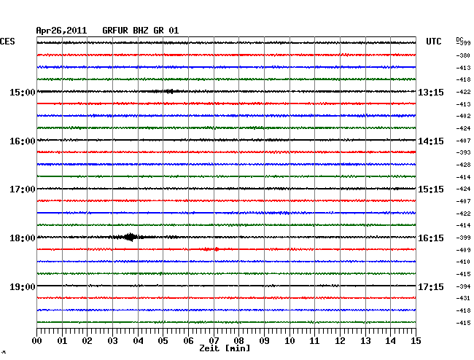The image size is (474, 360).
Task: Click the 00 minute axis label
Action: [37, 341]
